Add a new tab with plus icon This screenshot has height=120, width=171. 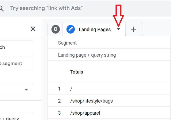[x=133, y=30]
